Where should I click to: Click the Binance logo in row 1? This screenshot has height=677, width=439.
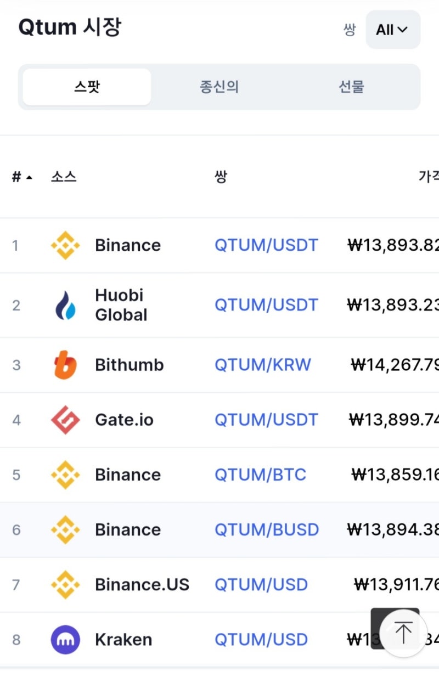(65, 245)
